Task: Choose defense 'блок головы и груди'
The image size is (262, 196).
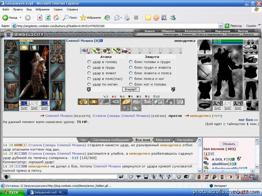Action: pyautogui.click(x=131, y=62)
